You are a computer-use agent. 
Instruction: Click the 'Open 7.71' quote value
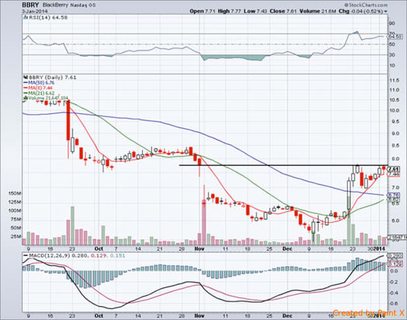pos(203,11)
